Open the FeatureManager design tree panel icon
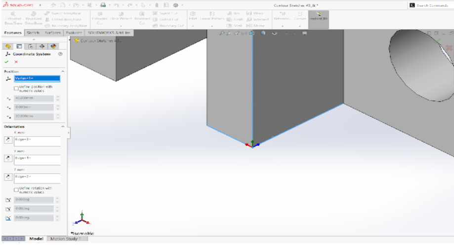454x246 pixels. pyautogui.click(x=8, y=46)
